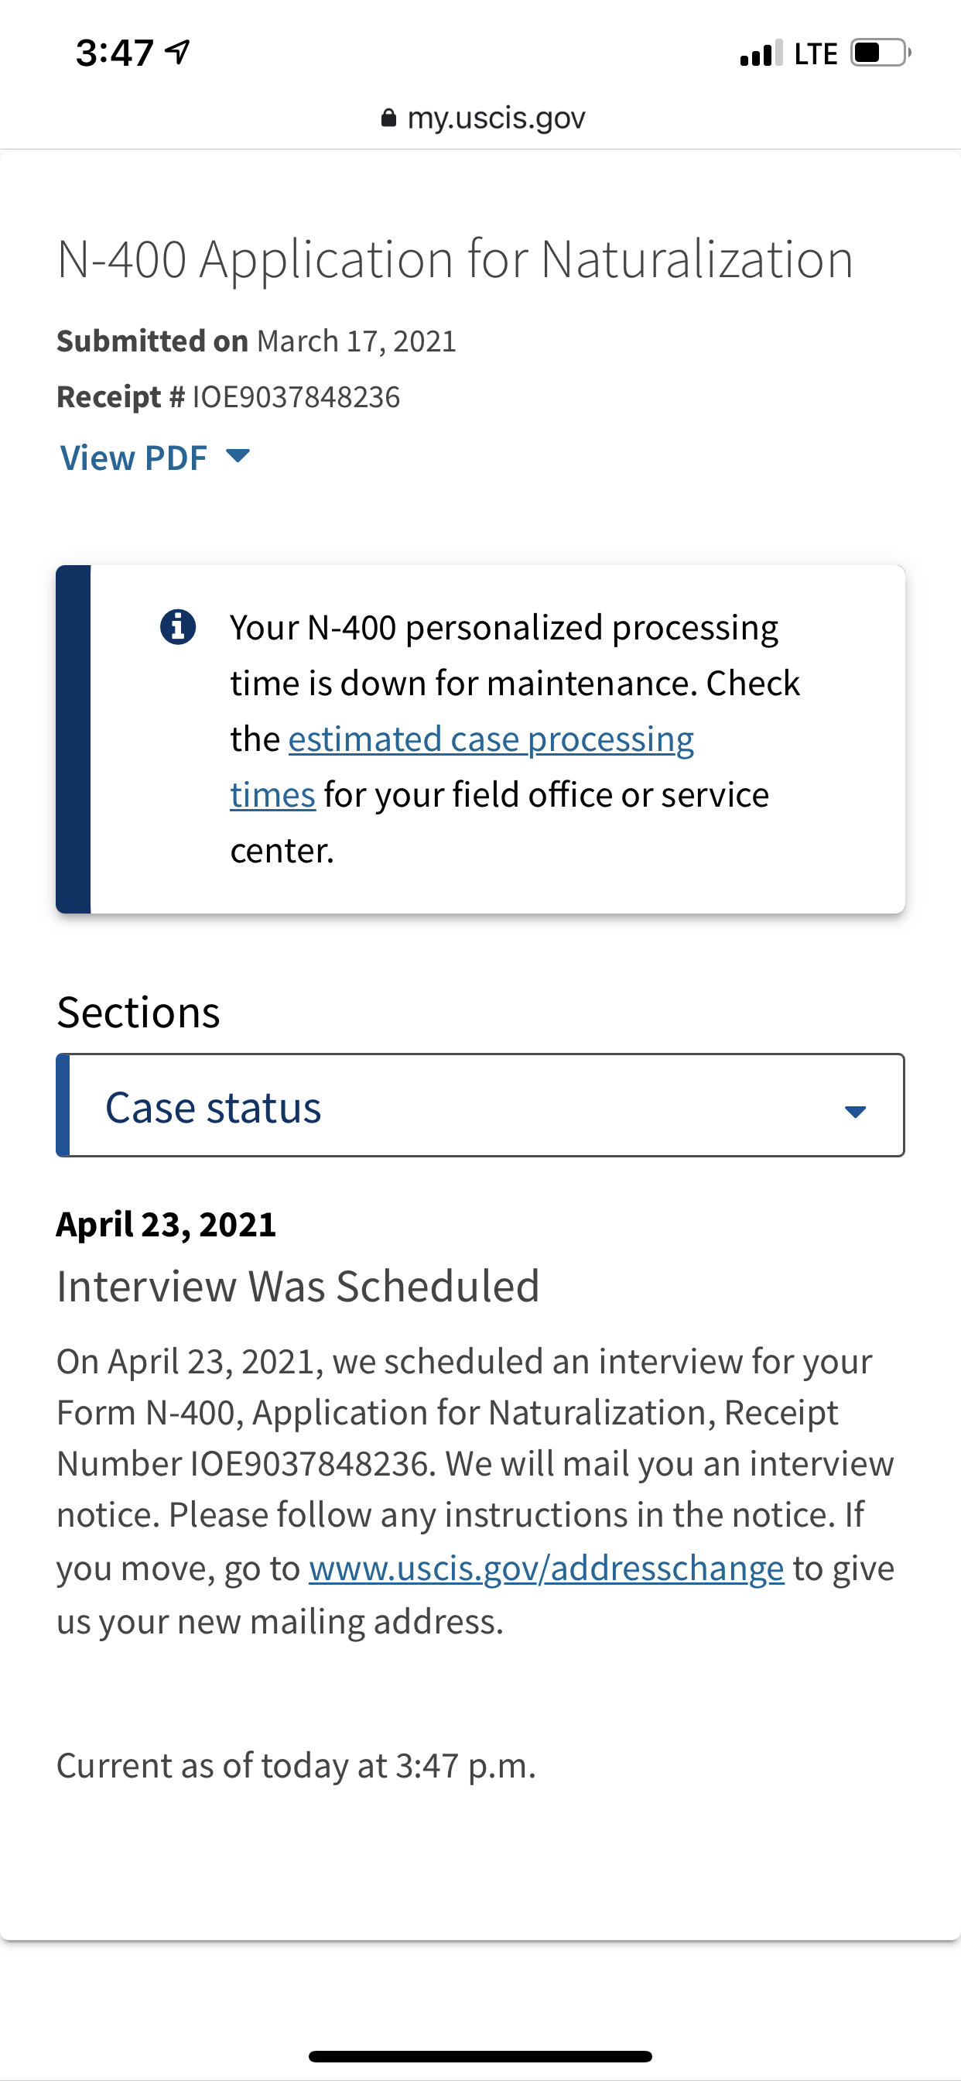The image size is (961, 2081).
Task: Open the Case status sections dropdown
Action: 480,1105
